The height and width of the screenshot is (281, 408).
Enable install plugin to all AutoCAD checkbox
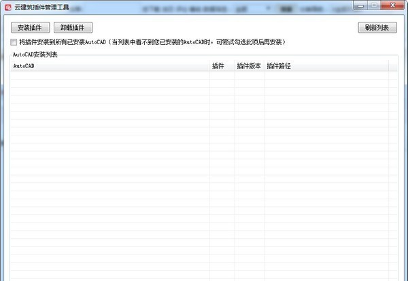[x=14, y=42]
